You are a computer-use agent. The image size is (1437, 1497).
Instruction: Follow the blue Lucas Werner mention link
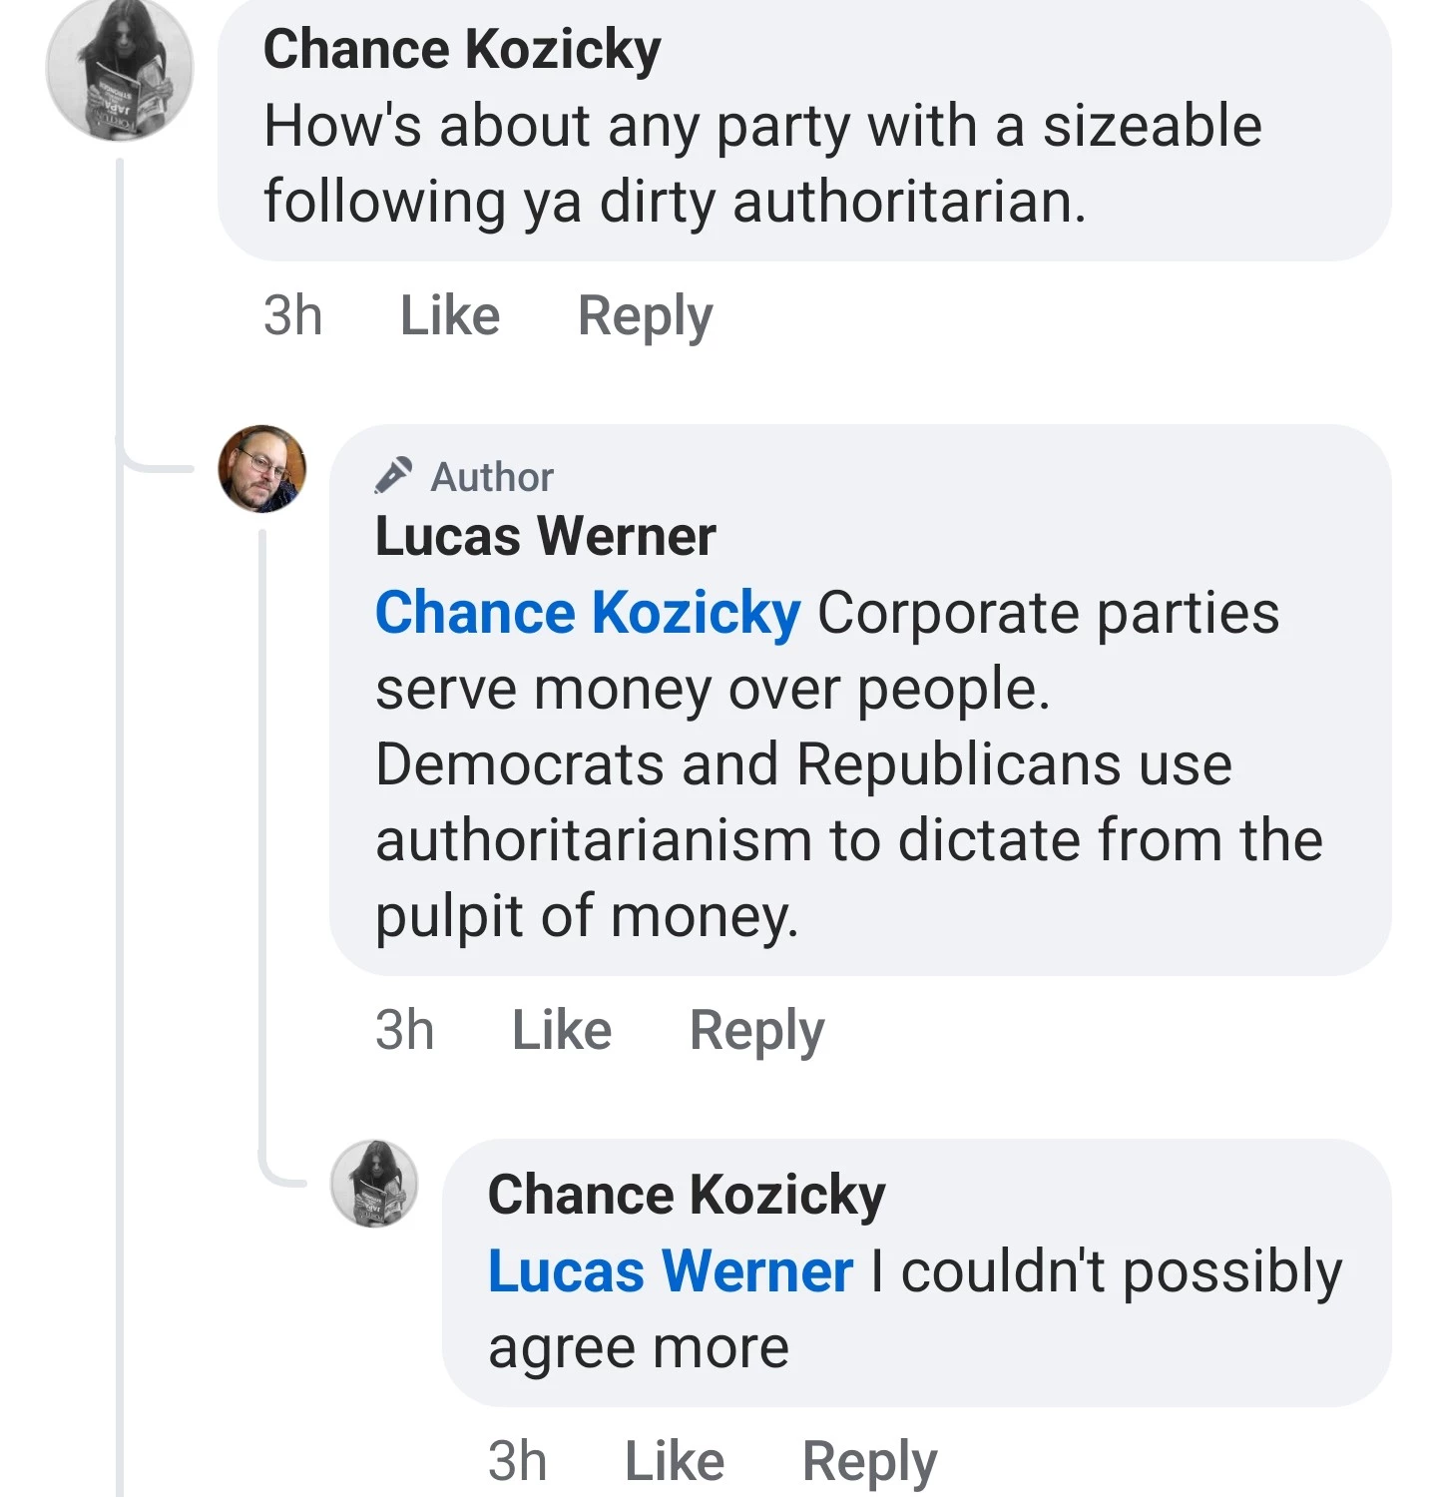[671, 1271]
